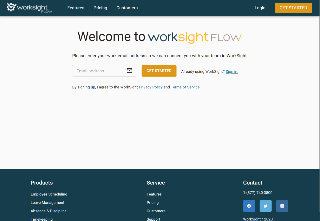Image resolution: width=320 pixels, height=221 pixels.
Task: Click the WorkSight Flow logo icon
Action: click(x=11, y=7)
